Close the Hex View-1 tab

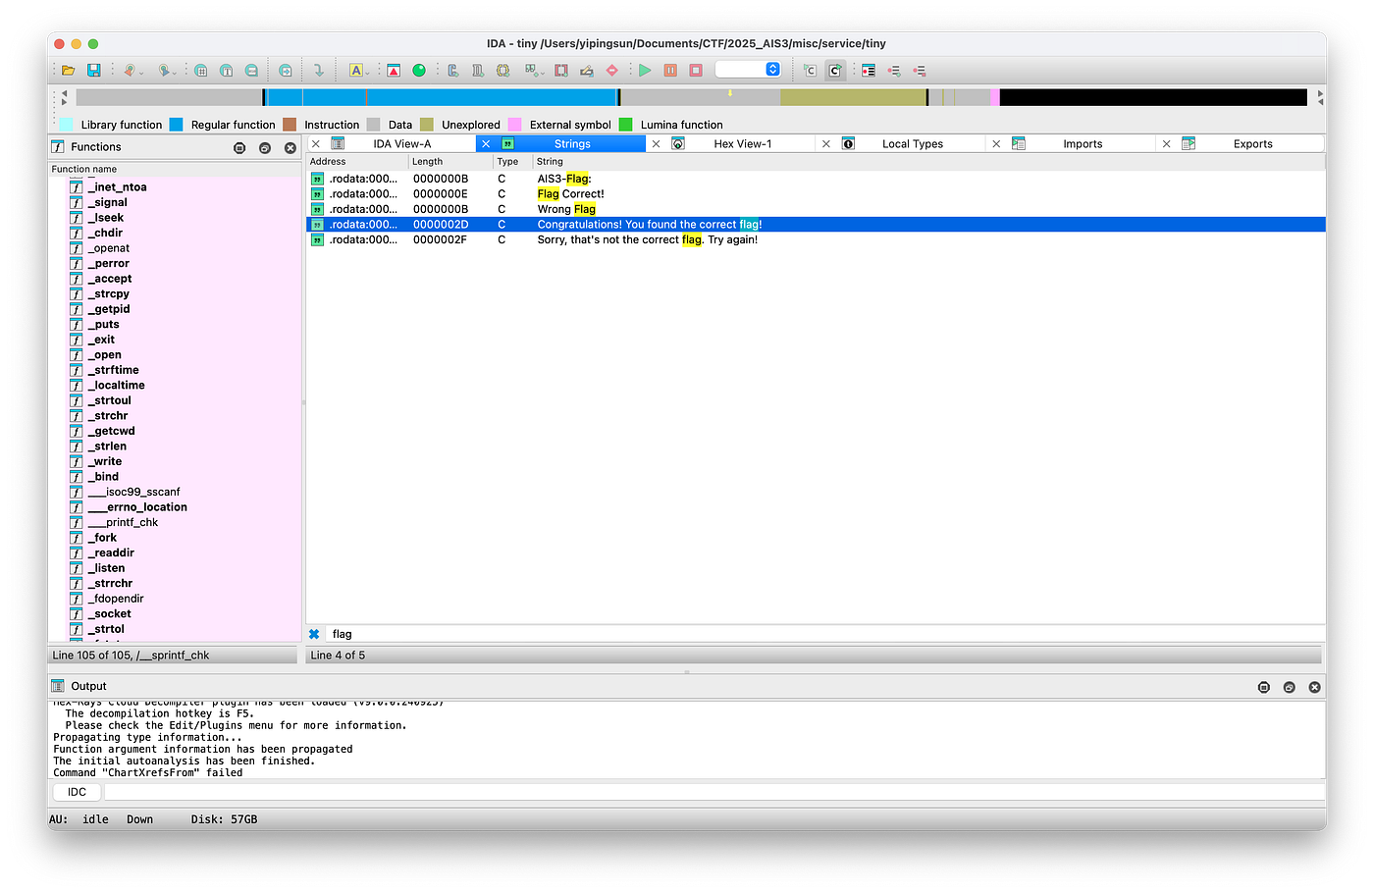657,144
